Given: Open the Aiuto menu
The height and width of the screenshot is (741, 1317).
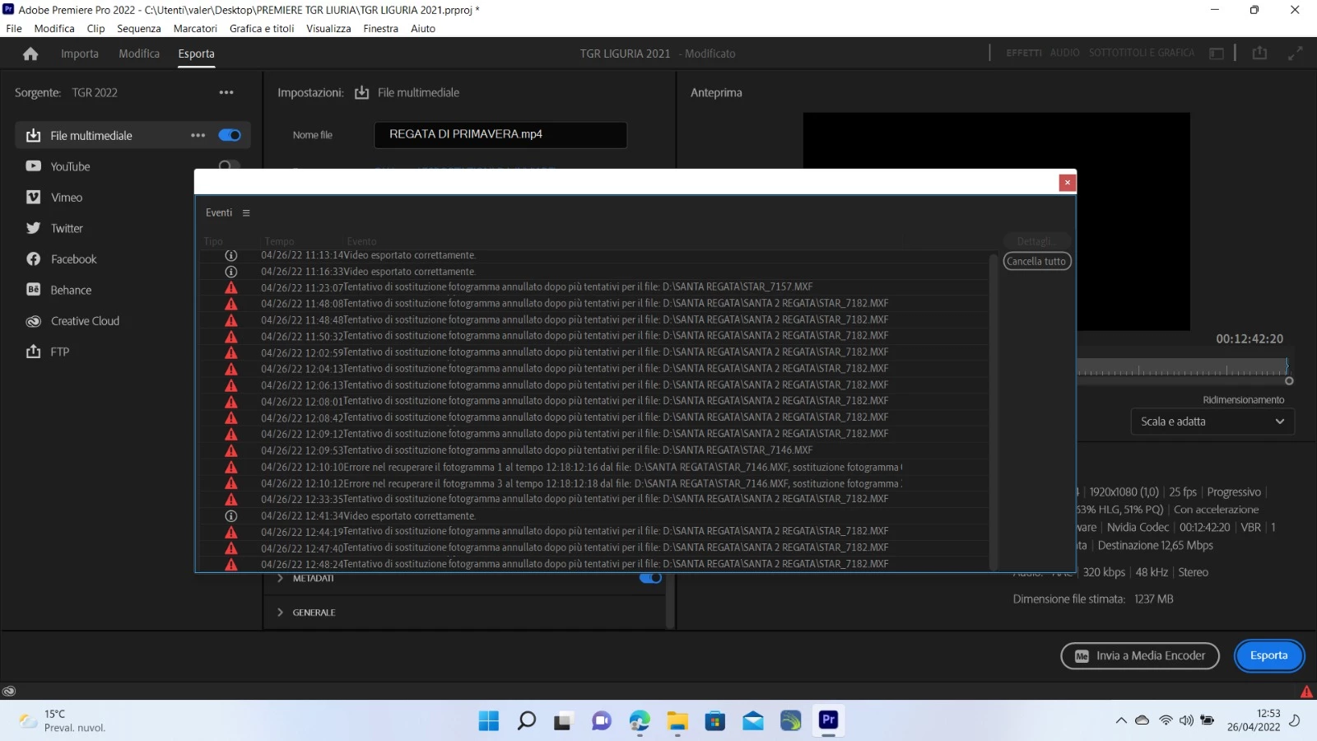Looking at the screenshot, I should coord(423,28).
